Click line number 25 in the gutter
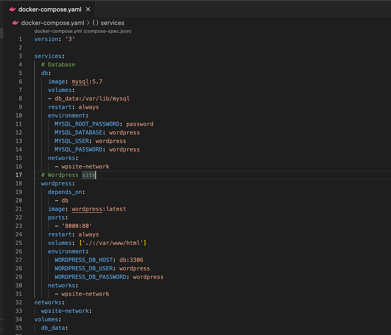Screen dimensions: 391x335 click(x=19, y=243)
